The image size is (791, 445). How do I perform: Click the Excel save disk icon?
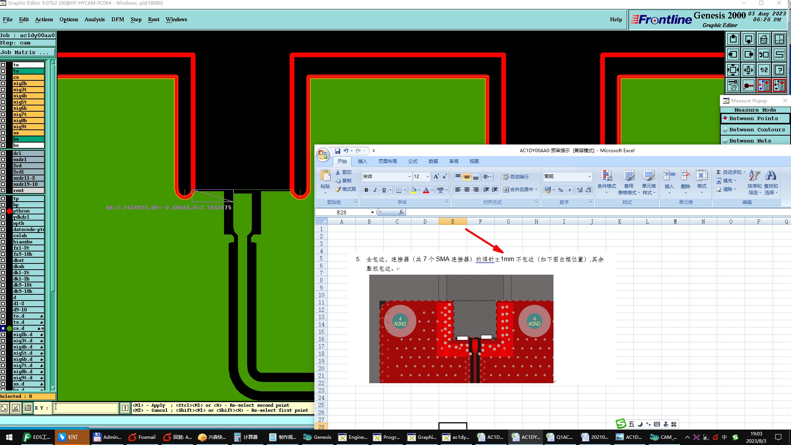click(338, 151)
